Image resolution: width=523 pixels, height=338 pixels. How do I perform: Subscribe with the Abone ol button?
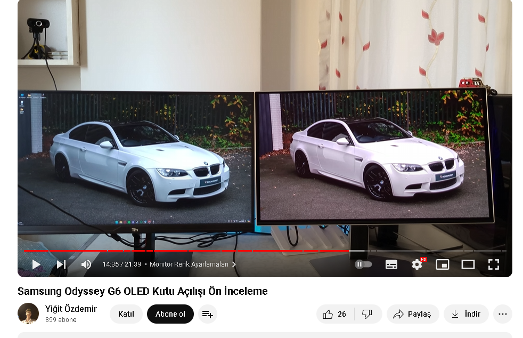(170, 314)
